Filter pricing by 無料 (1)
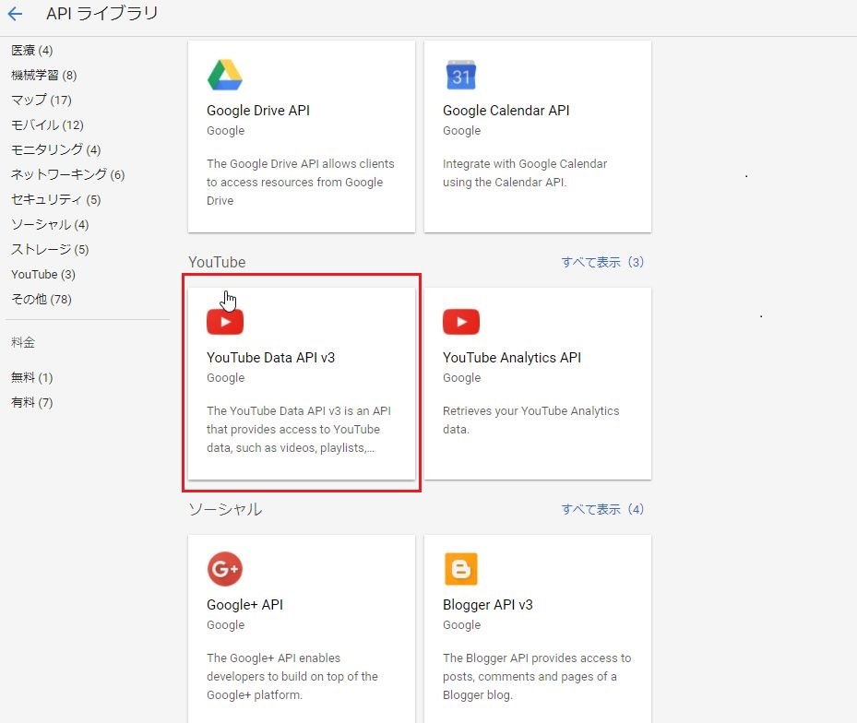The image size is (857, 723). click(31, 377)
